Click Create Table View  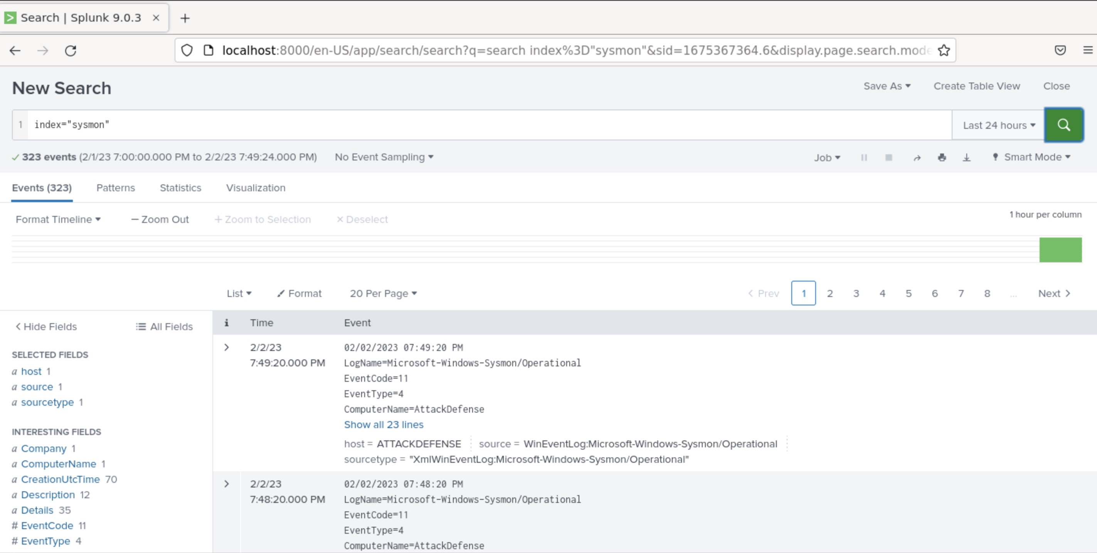coord(976,86)
